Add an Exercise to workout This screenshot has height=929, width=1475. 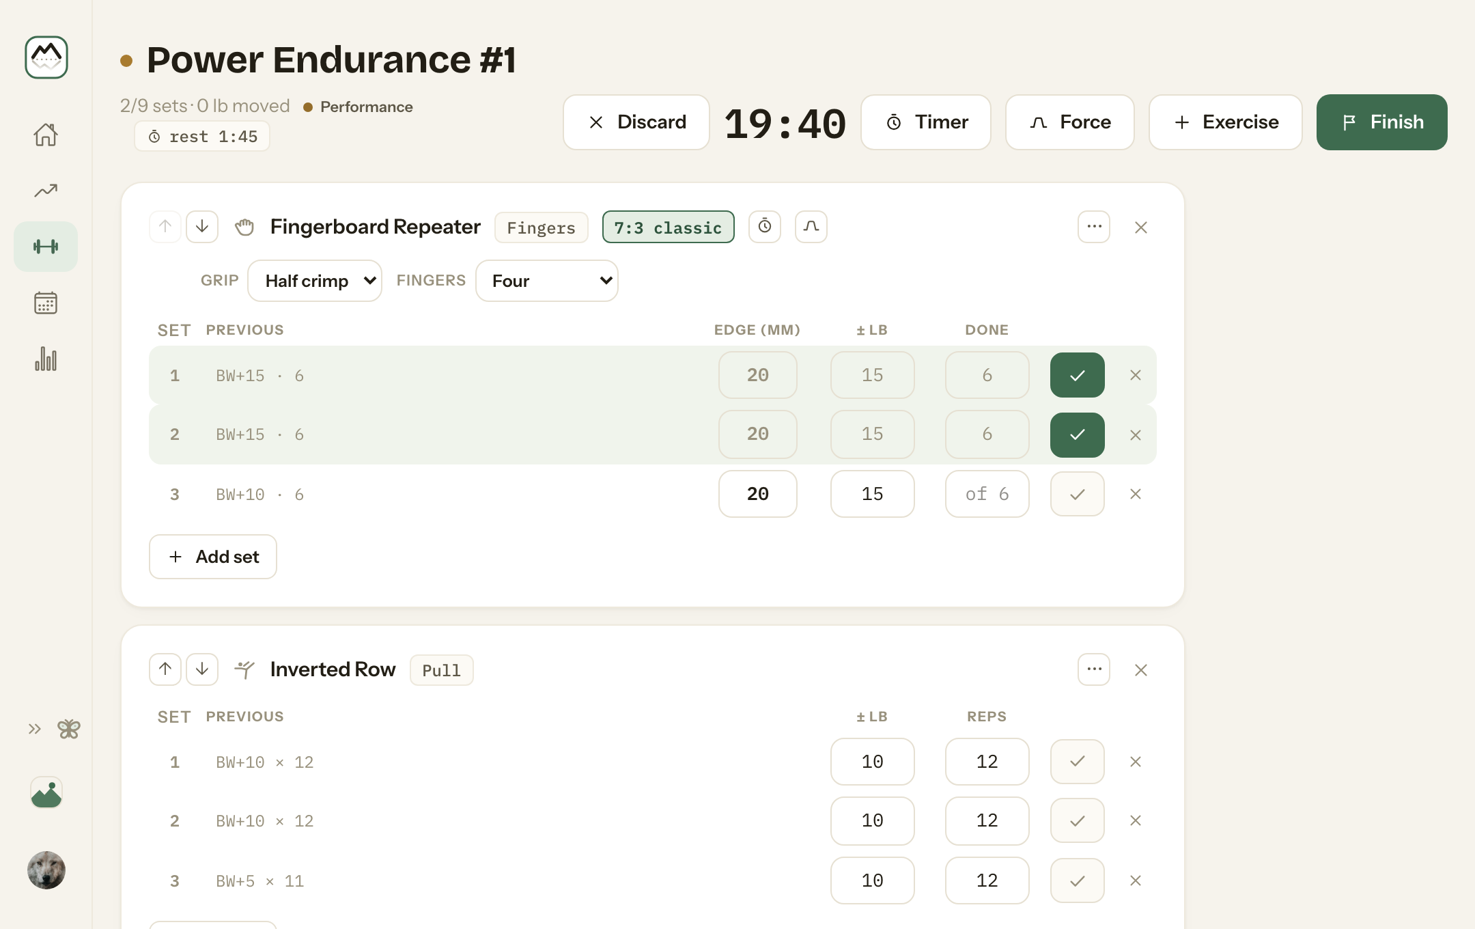(x=1226, y=122)
